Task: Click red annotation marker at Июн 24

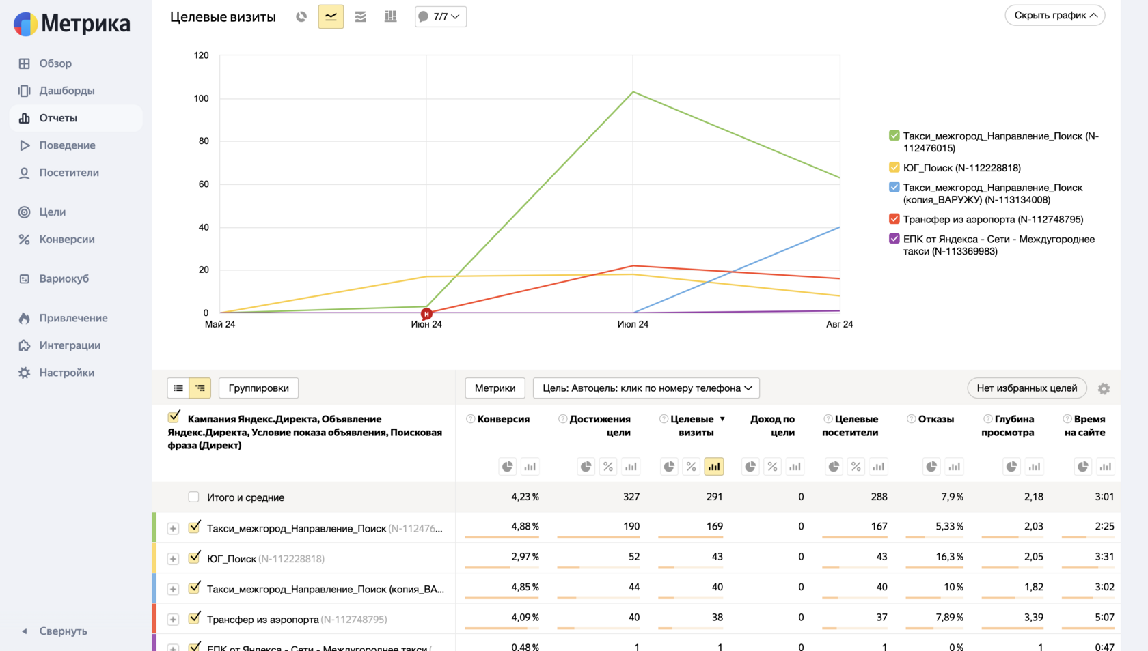Action: tap(426, 314)
